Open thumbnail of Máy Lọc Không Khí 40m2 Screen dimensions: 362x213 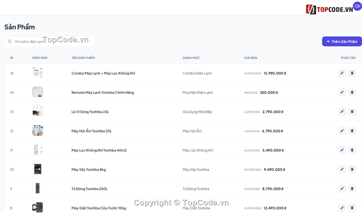37,150
